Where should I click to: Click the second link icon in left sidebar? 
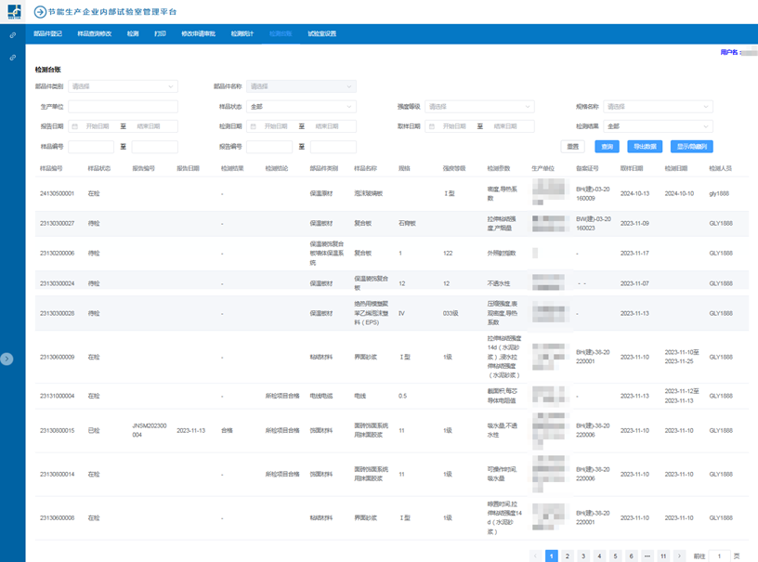[x=12, y=58]
